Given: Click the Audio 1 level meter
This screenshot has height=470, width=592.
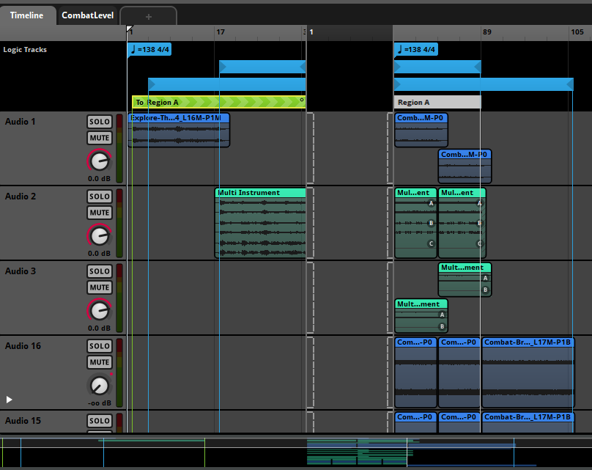Looking at the screenshot, I should [x=119, y=149].
